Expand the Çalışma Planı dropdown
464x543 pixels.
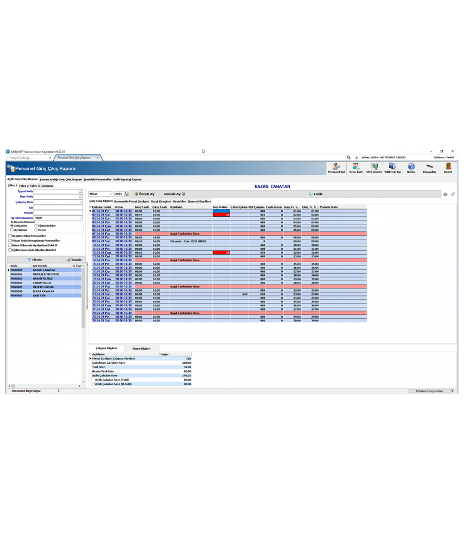80,203
